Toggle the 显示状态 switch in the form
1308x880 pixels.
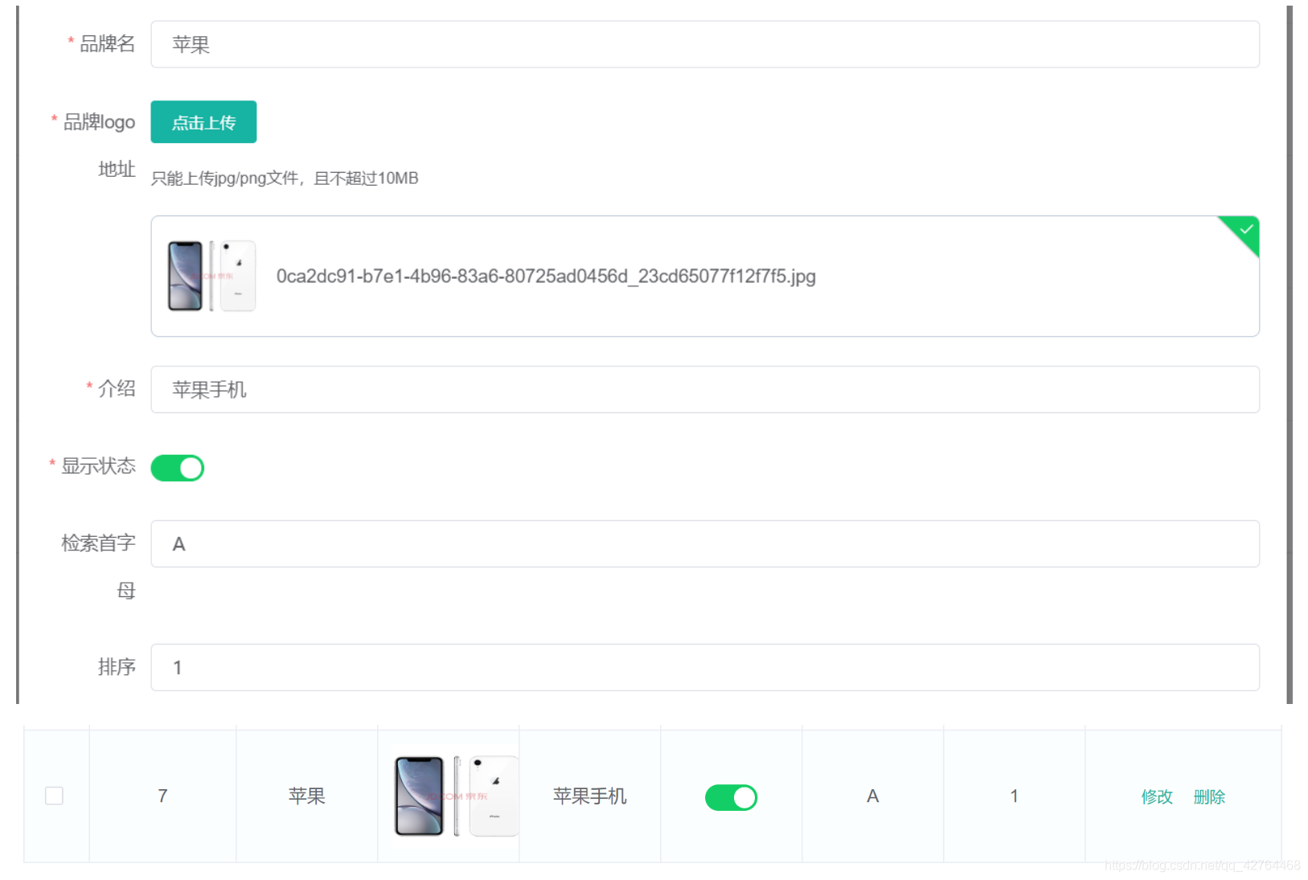click(x=178, y=468)
